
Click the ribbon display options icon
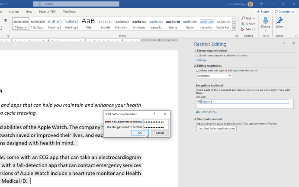[x=261, y=4]
